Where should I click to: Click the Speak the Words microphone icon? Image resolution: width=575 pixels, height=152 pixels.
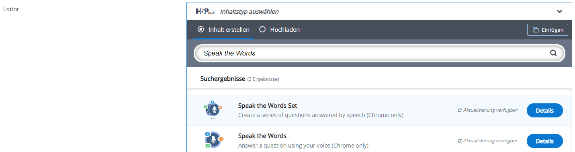213,140
